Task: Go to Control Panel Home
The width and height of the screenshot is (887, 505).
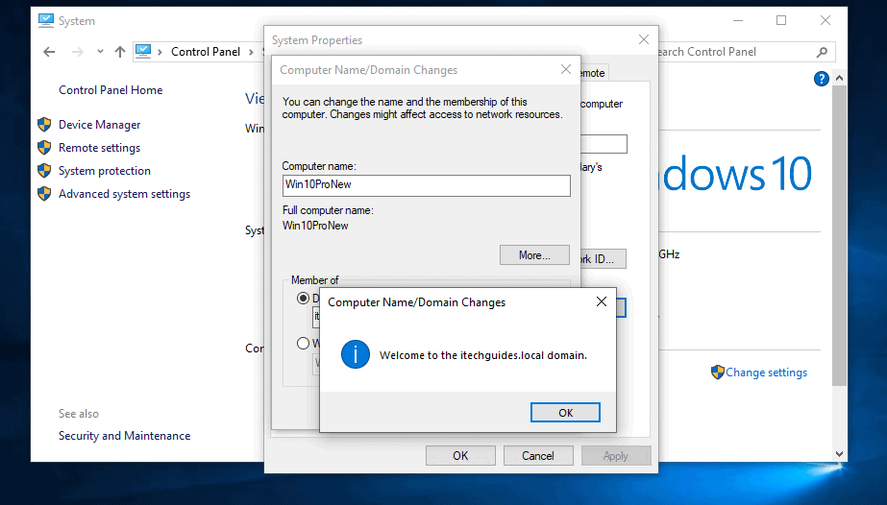Action: pyautogui.click(x=111, y=90)
